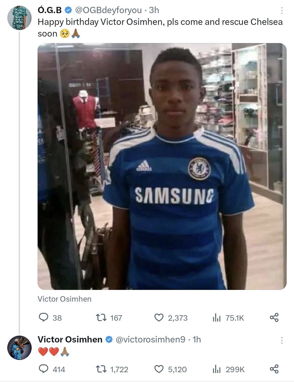Viewport: 294px width, 382px height.
Task: Open more options on Victor Osimhen's reply
Action: 281,340
